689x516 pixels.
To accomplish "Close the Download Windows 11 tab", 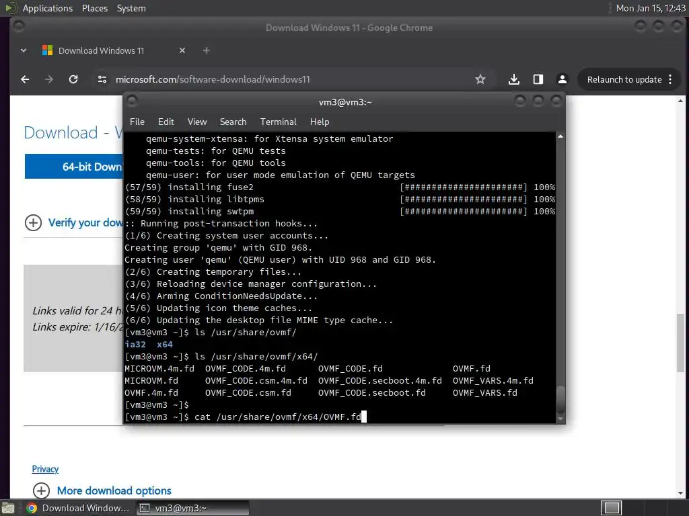I will [182, 50].
